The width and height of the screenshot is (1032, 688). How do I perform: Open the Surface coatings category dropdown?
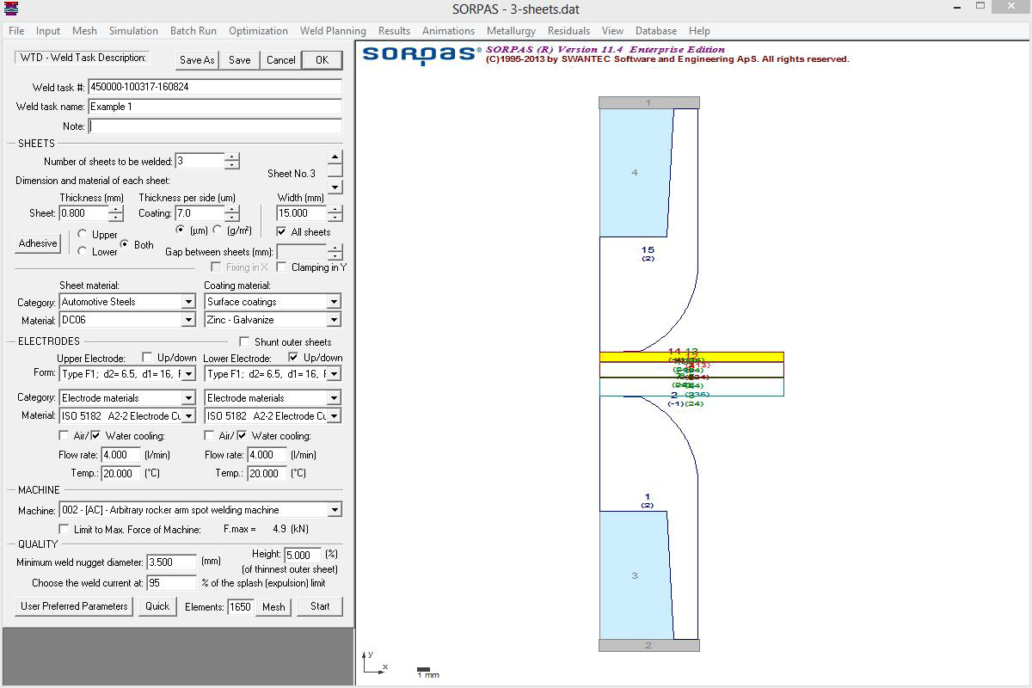[x=334, y=302]
